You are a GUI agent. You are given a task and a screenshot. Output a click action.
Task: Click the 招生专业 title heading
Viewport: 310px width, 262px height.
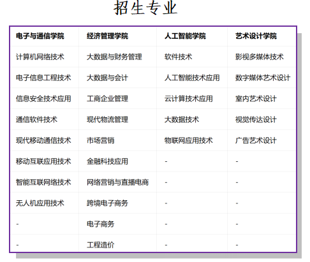(145, 8)
